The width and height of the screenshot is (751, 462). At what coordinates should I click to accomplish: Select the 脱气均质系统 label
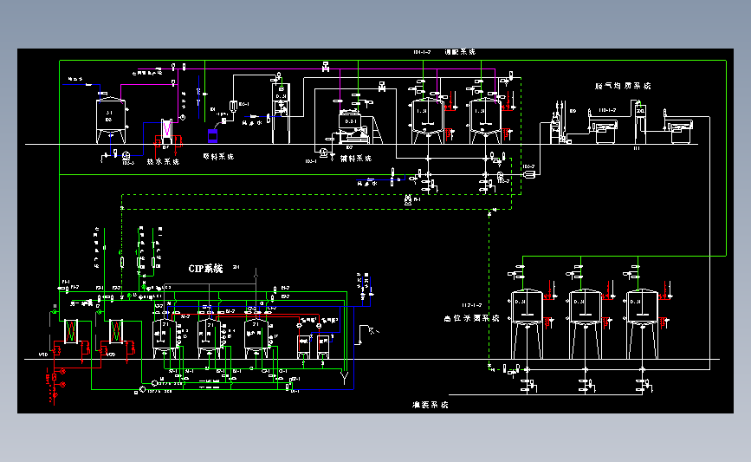click(623, 86)
